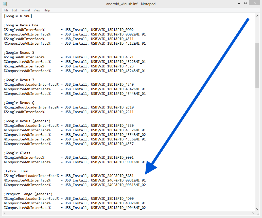Place cursor on ";Lytro Illum" comment

pos(16,171)
